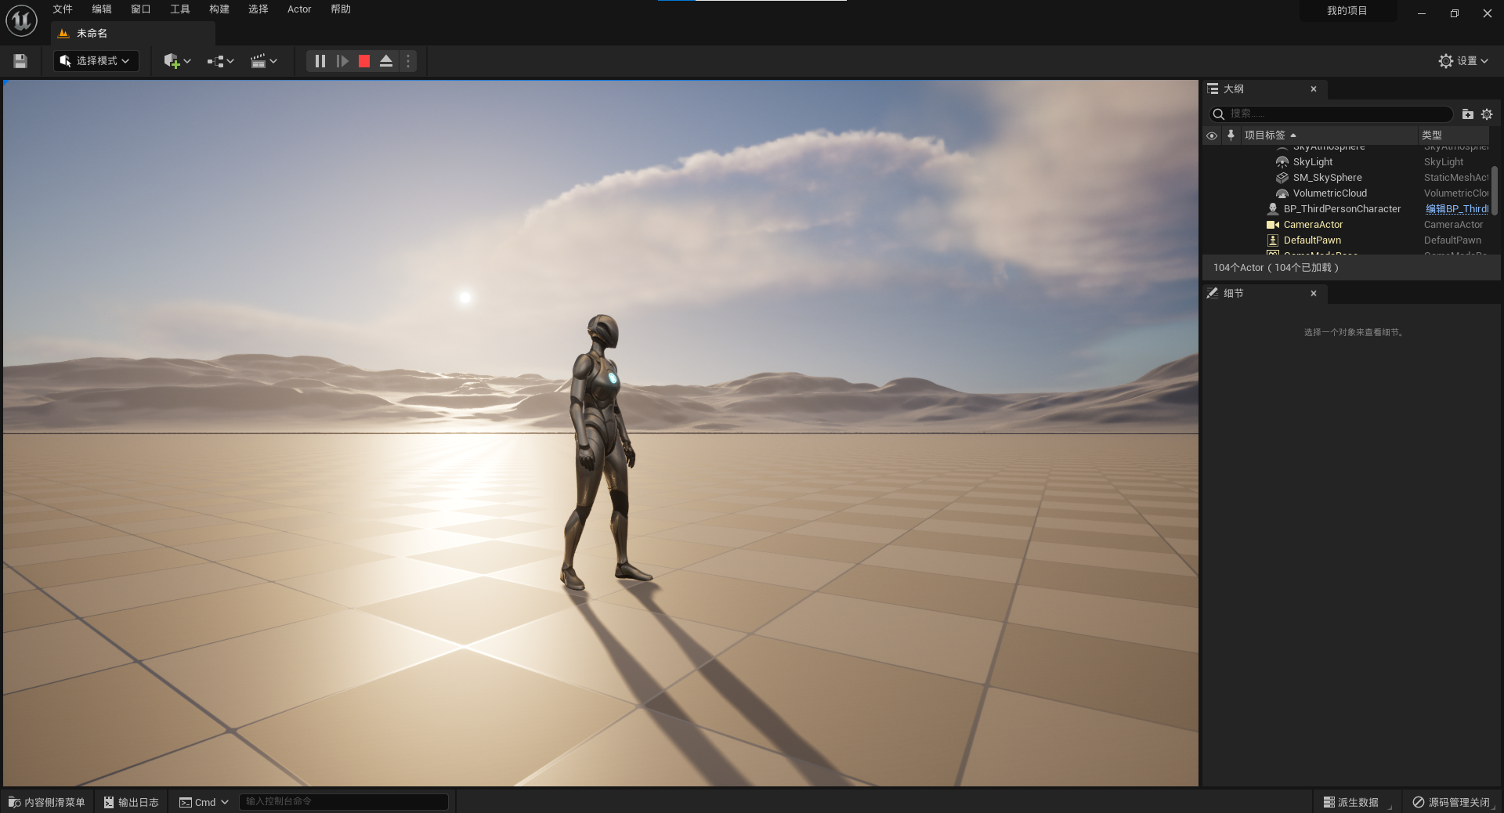
Task: Open the 选择模式 mode dropdown
Action: coord(96,61)
